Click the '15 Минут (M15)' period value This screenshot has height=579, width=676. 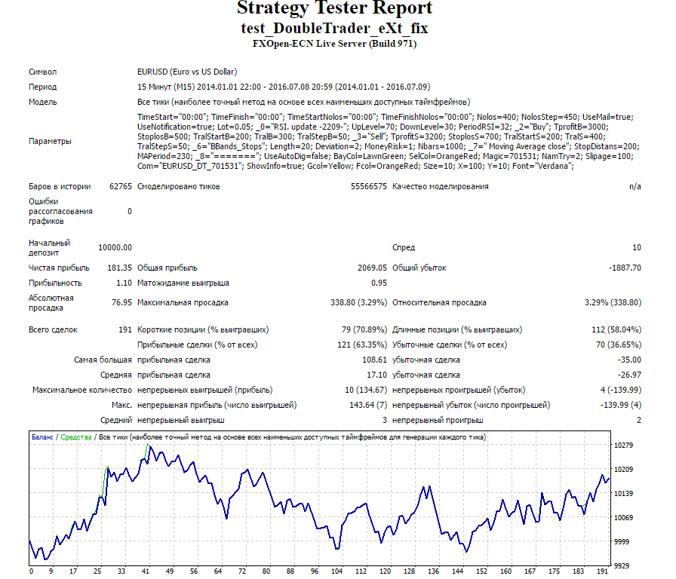coord(166,87)
